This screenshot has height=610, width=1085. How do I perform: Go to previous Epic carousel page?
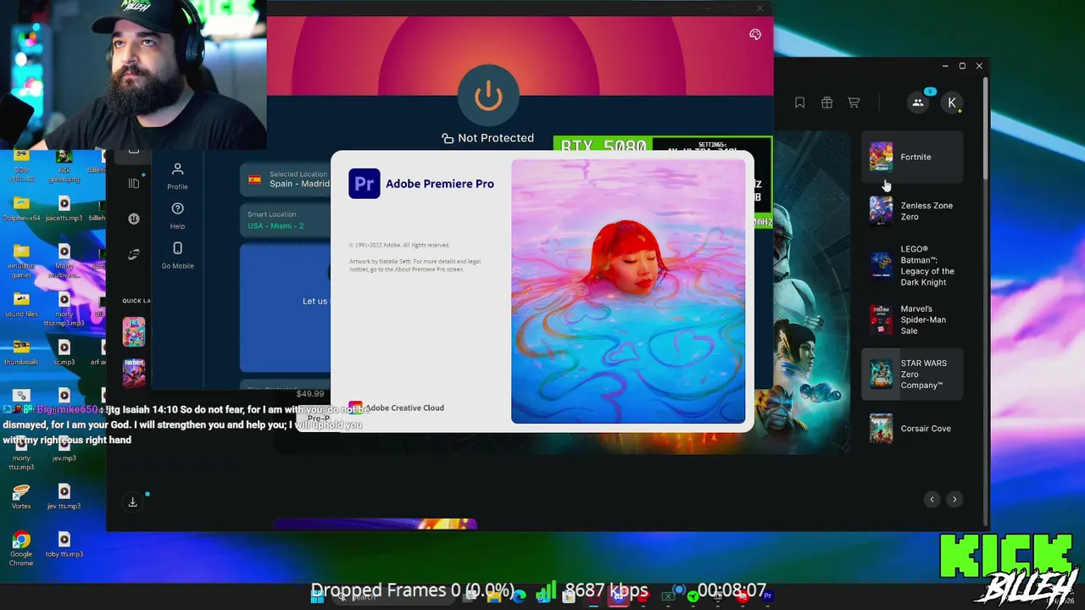(x=932, y=499)
